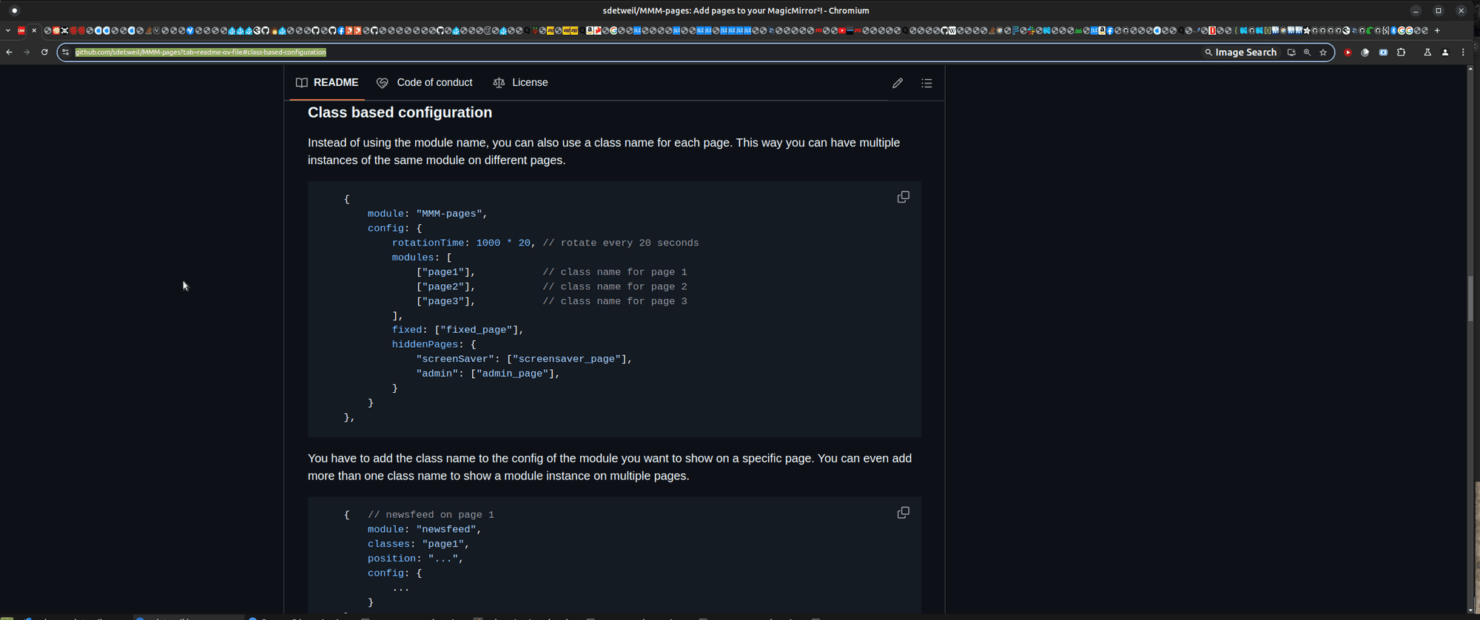Click the "screenSaver" hiddenPages entry
The width and height of the screenshot is (1480, 620).
[524, 359]
